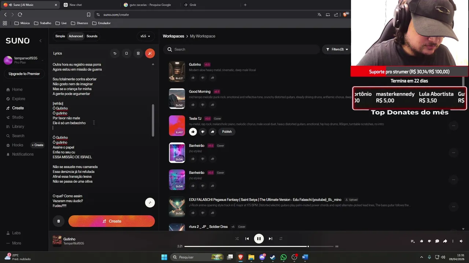The height and width of the screenshot is (263, 469).
Task: Collapse the Suno sidebar arrow
Action: 40,41
